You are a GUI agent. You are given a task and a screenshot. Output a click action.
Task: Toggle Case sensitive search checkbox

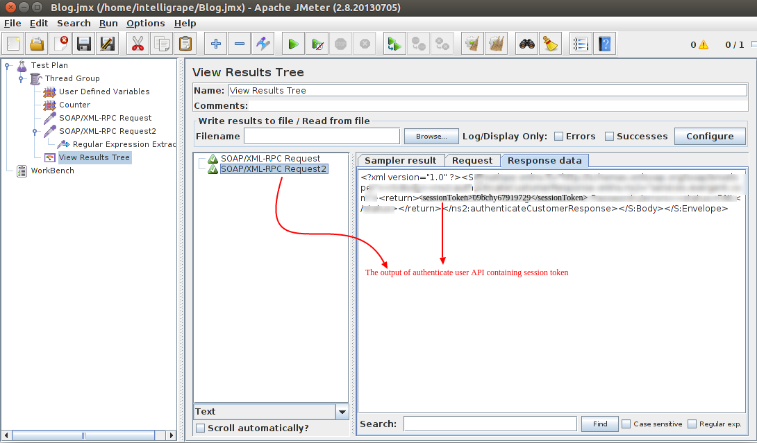626,424
